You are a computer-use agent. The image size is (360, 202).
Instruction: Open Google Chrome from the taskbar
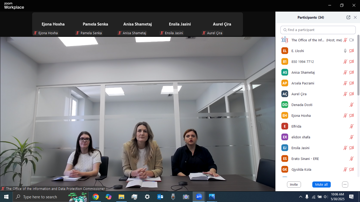(x=96, y=197)
